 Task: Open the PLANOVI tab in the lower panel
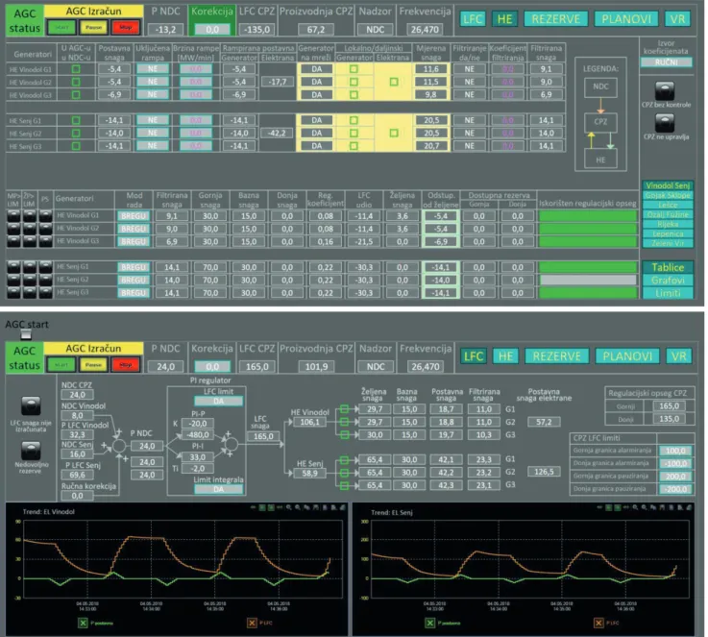(627, 356)
